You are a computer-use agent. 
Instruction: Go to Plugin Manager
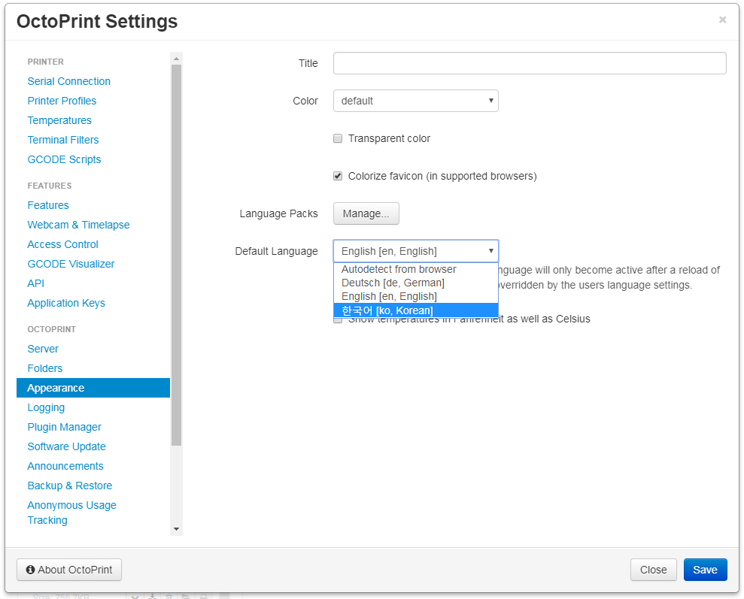pyautogui.click(x=64, y=427)
